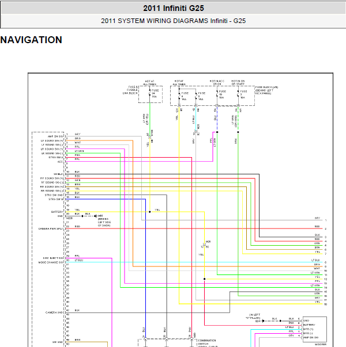Click 'AMP ON SIG' label at left connector pin 1
The width and height of the screenshot is (346, 347).
55,136
